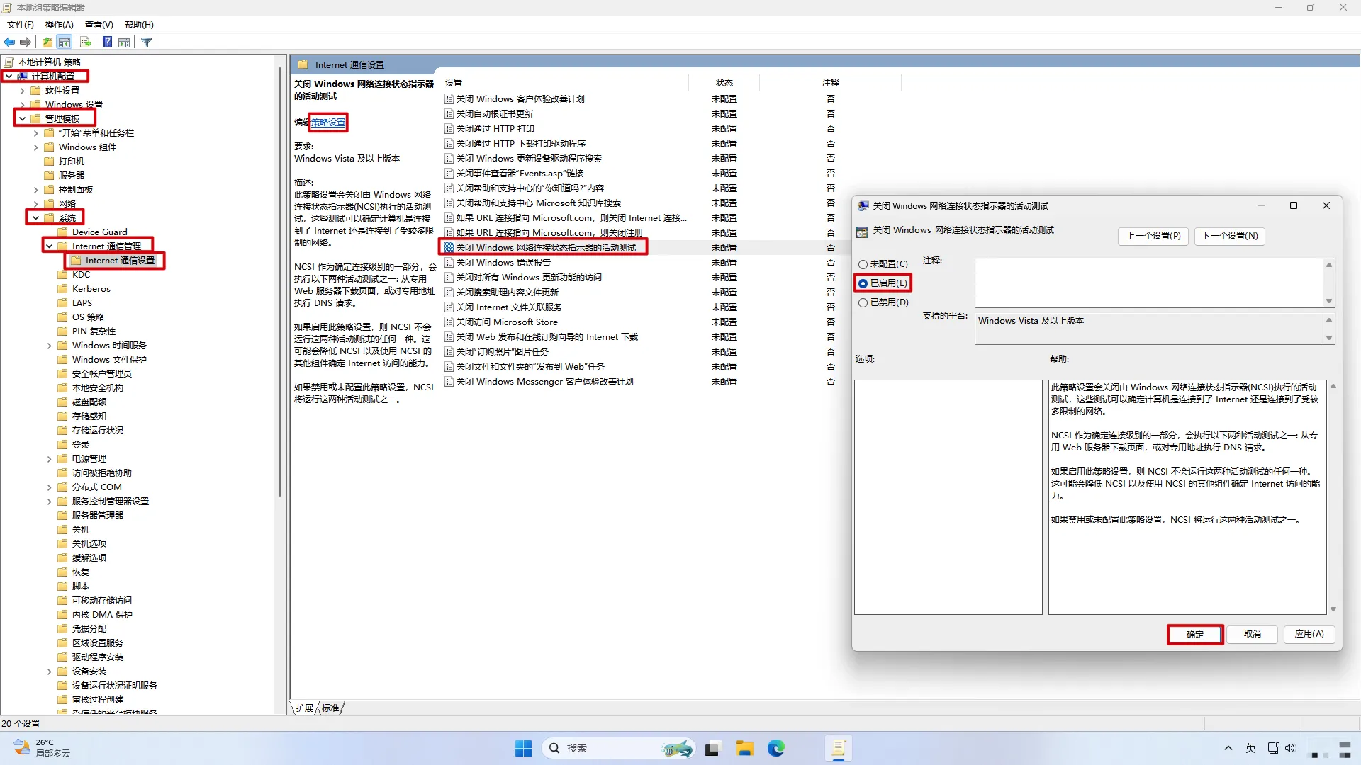This screenshot has height=765, width=1361.
Task: Click inside the 注释 comment text box
Action: [1149, 283]
